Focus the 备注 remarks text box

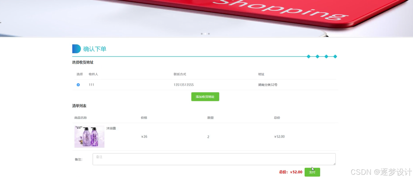point(214,159)
